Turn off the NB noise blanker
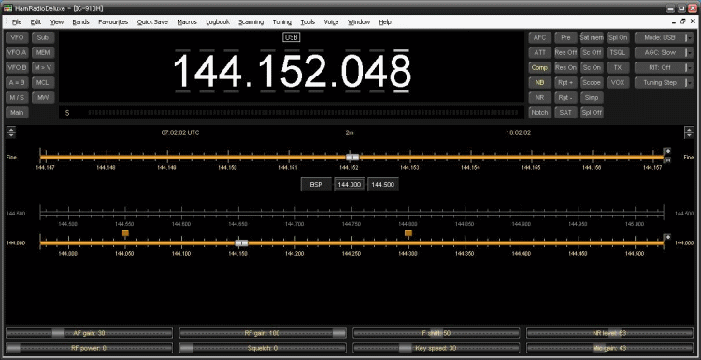701x360 pixels. 539,82
